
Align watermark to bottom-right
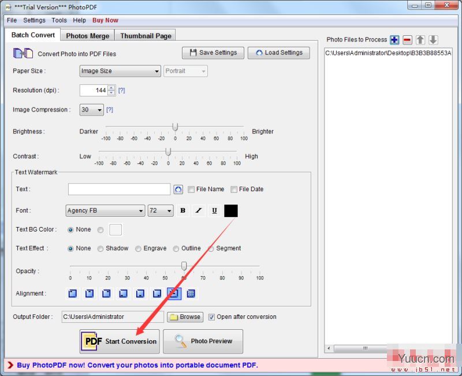pyautogui.click(x=157, y=293)
